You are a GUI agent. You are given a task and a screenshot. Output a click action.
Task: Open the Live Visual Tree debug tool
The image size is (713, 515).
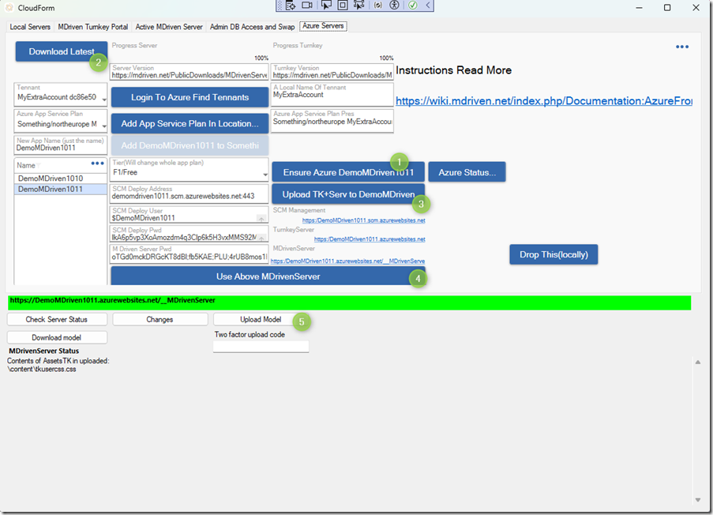291,6
